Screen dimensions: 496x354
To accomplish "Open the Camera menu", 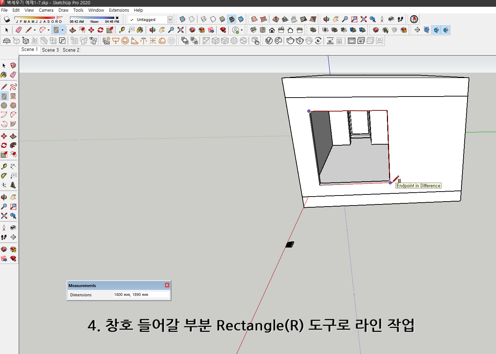I will click(x=46, y=10).
